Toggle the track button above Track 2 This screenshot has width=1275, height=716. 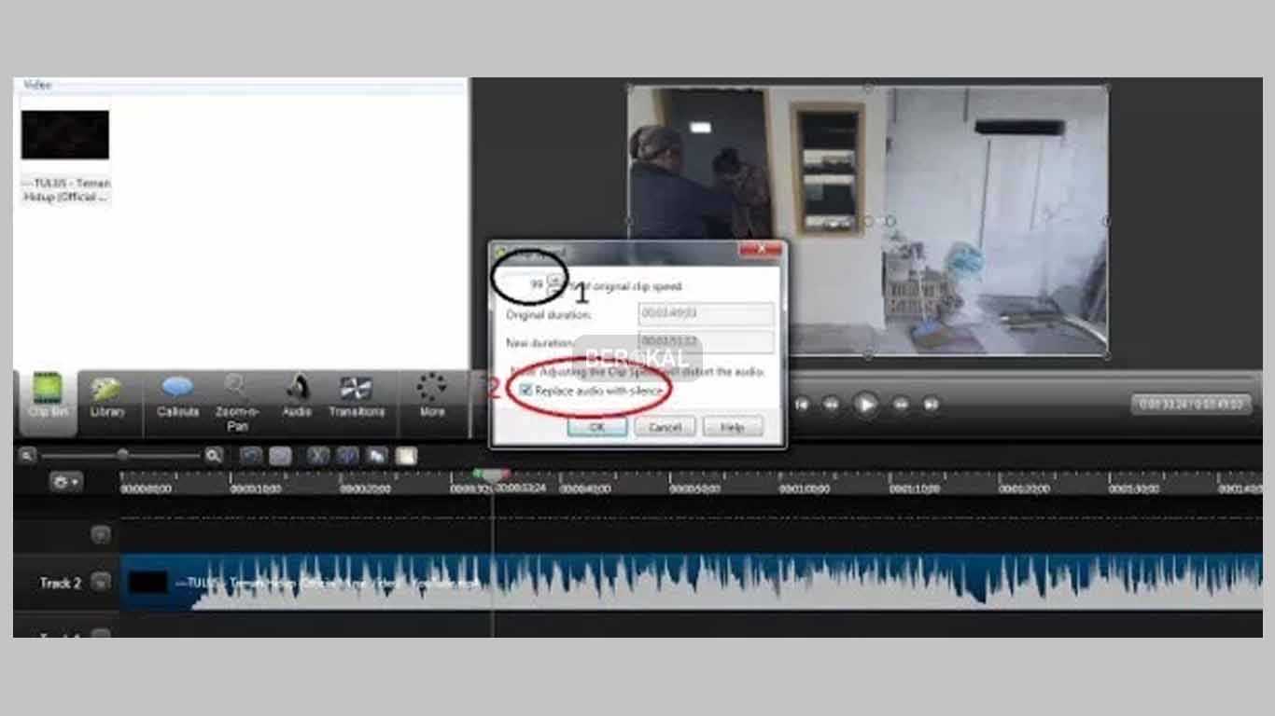tap(100, 533)
